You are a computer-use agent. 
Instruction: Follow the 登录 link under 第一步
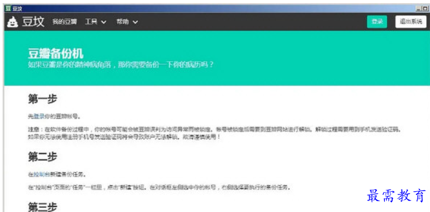(x=39, y=116)
